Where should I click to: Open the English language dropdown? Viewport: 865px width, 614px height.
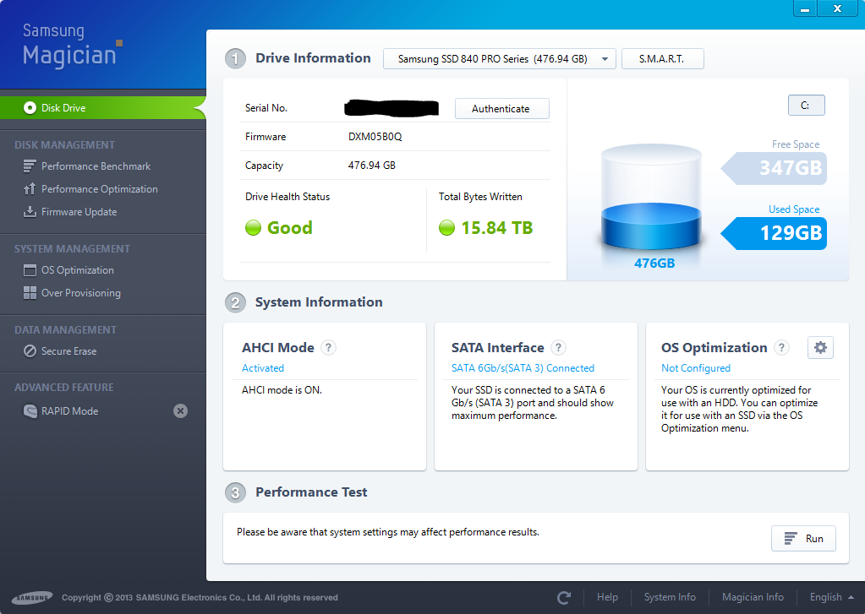(x=831, y=597)
